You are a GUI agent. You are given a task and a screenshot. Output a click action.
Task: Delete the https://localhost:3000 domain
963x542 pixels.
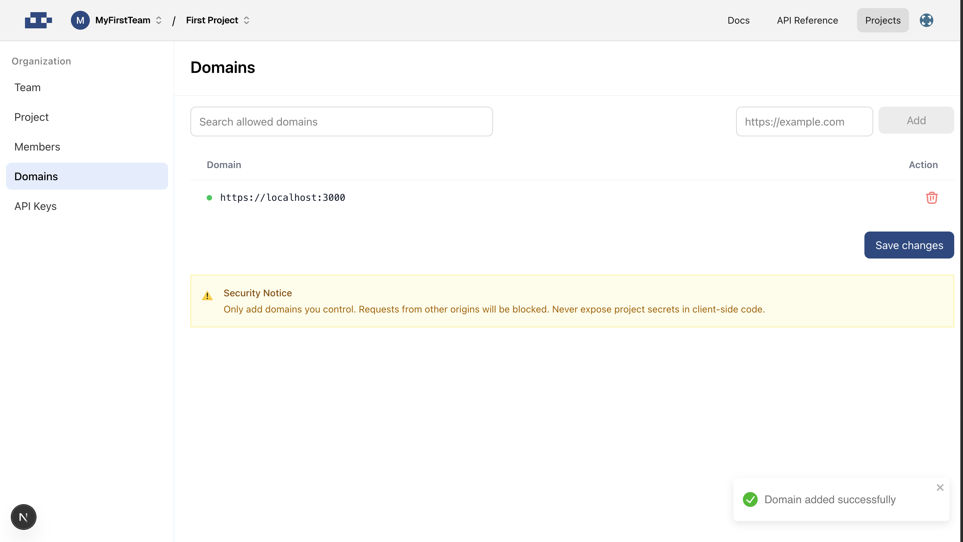[x=932, y=198]
